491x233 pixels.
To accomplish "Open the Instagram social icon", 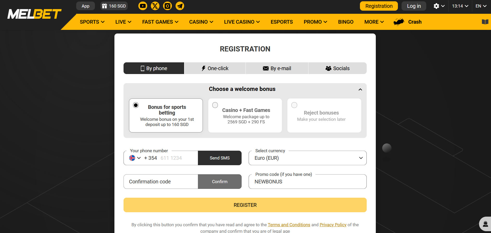I will click(x=167, y=6).
